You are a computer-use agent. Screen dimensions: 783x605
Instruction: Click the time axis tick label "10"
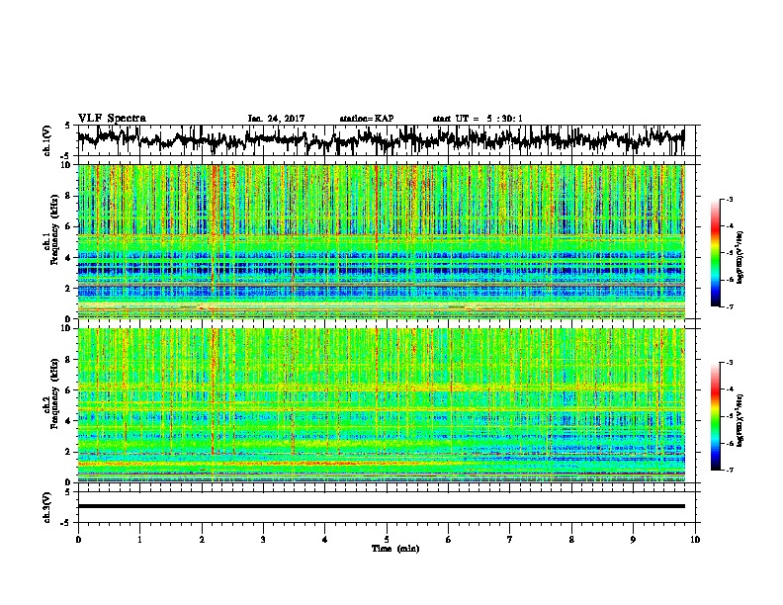tap(695, 540)
